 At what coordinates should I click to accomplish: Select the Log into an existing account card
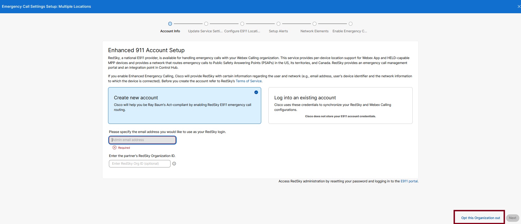point(340,106)
